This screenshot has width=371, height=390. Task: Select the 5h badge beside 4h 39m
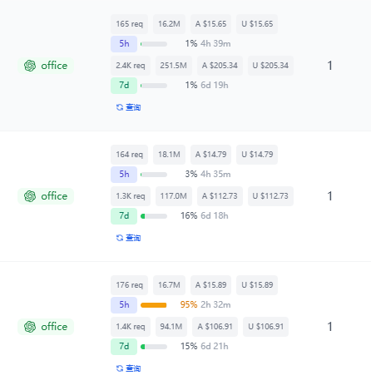coord(124,44)
